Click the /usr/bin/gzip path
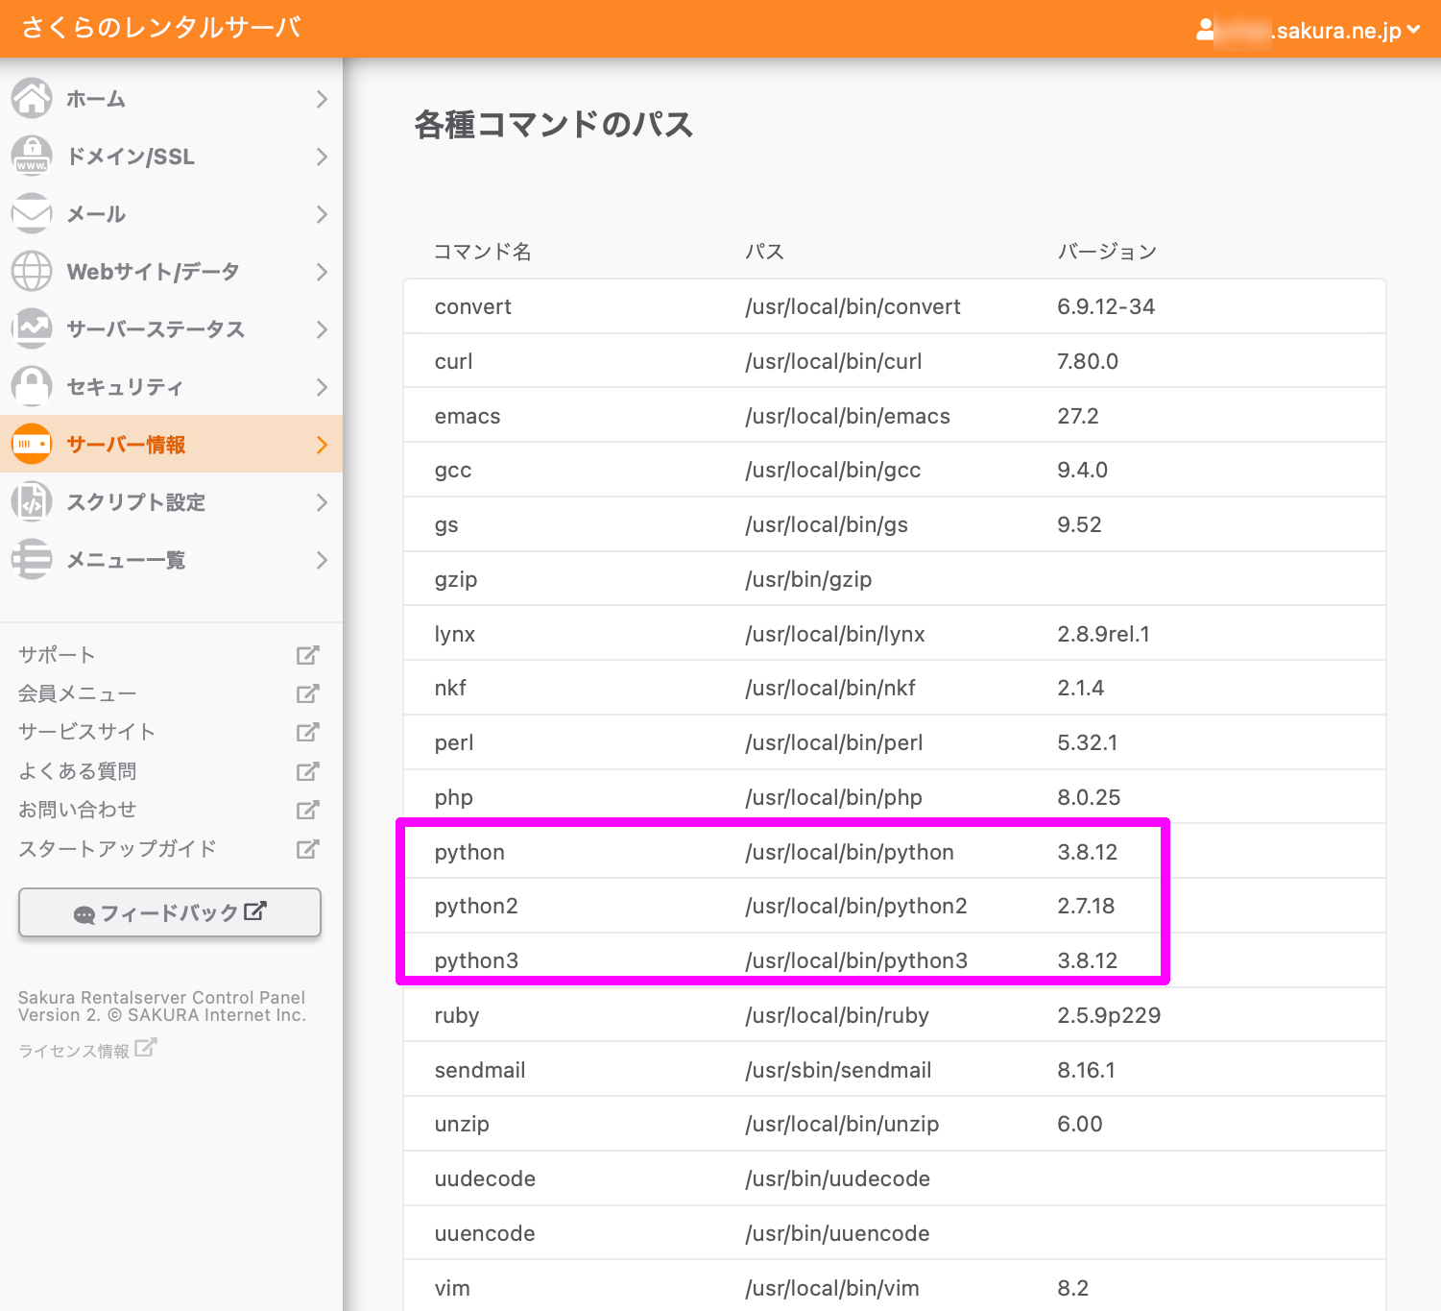The width and height of the screenshot is (1441, 1311). click(808, 579)
